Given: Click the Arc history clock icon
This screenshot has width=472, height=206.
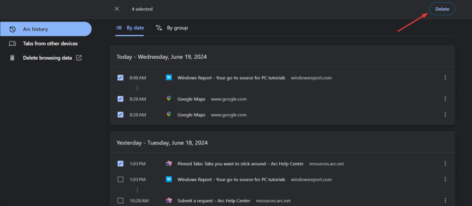Looking at the screenshot, I should [x=12, y=29].
